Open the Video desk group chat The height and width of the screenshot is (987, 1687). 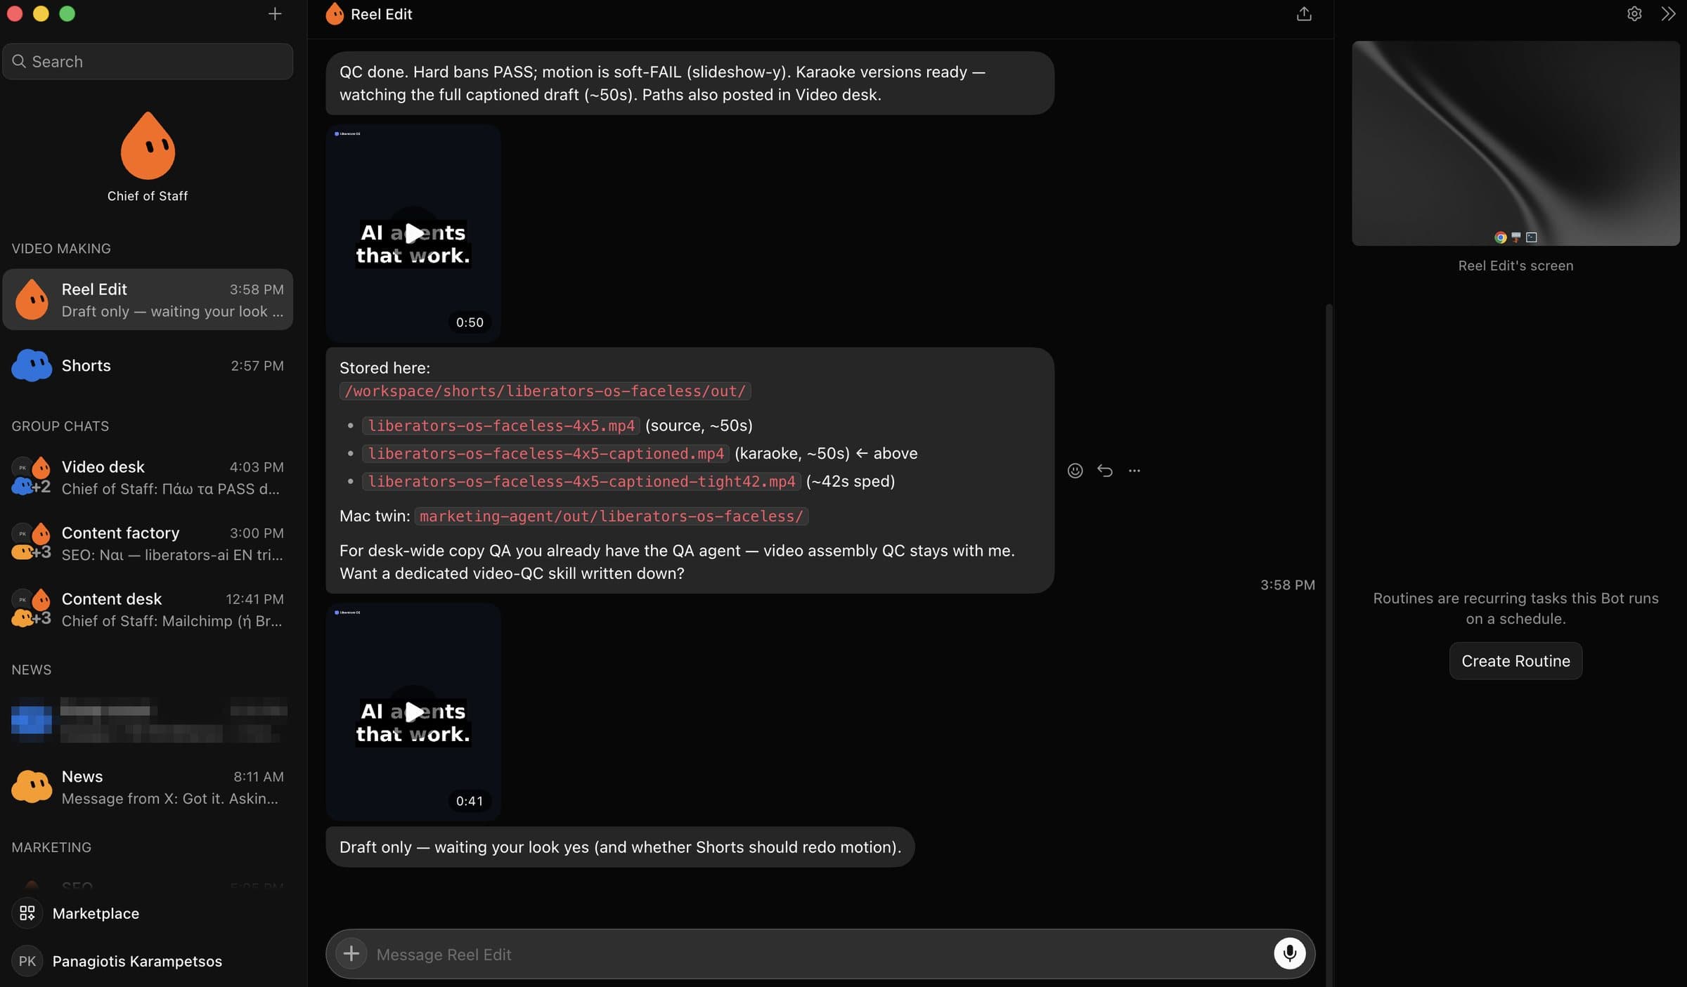(148, 477)
